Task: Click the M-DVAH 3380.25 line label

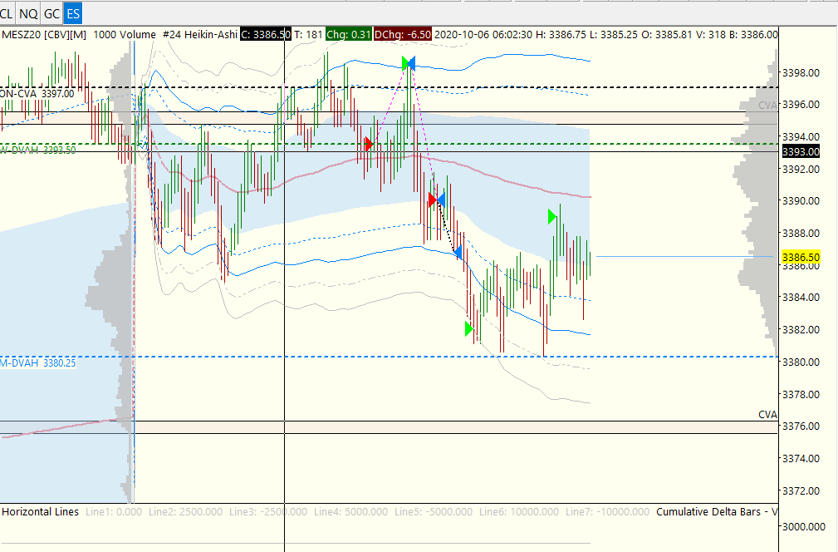Action: (38, 363)
